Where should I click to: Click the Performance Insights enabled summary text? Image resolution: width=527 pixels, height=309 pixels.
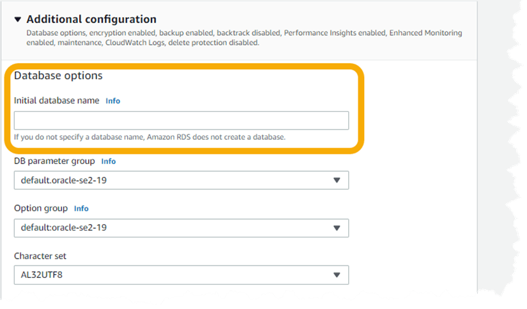(335, 33)
